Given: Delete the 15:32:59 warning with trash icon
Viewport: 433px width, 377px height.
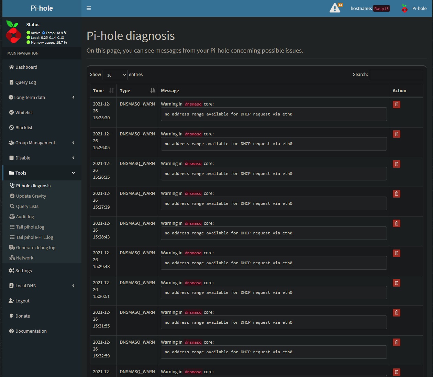Looking at the screenshot, I should tap(397, 343).
